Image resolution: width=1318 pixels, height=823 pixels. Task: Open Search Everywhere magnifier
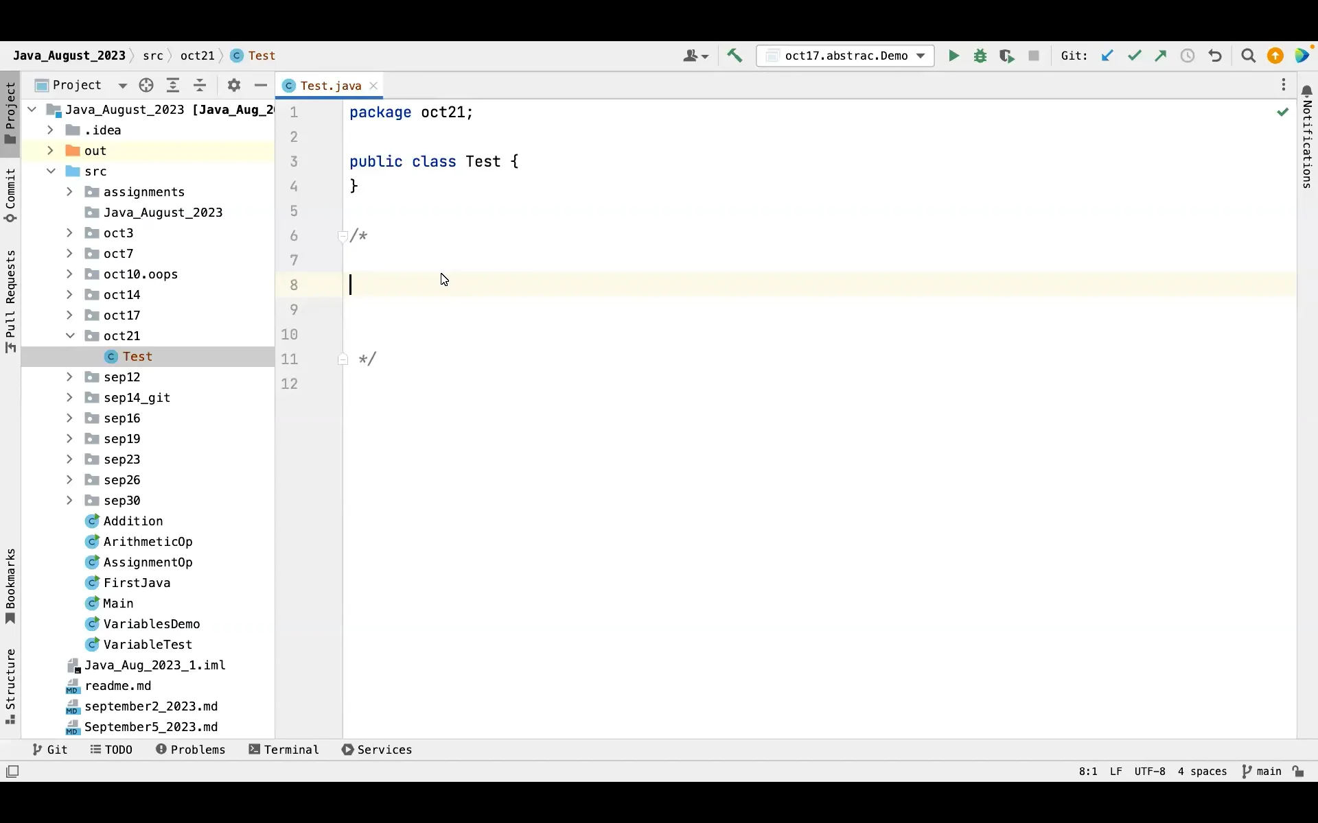coord(1248,56)
